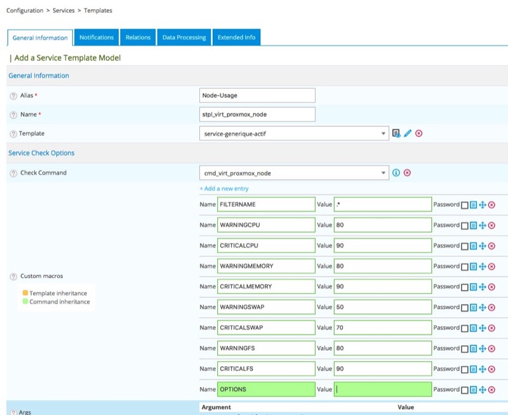Enable Password checkbox for FILTERNAME macro
This screenshot has height=415, width=508.
(x=465, y=205)
